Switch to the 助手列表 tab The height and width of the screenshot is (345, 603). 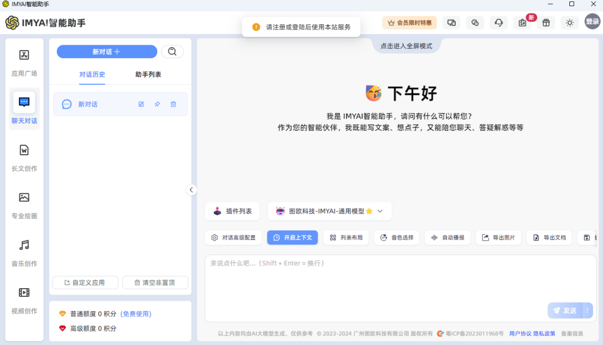(148, 74)
